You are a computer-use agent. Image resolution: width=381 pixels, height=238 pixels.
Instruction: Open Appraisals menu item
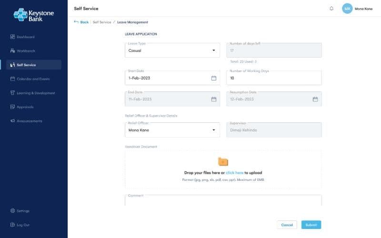pyautogui.click(x=34, y=107)
